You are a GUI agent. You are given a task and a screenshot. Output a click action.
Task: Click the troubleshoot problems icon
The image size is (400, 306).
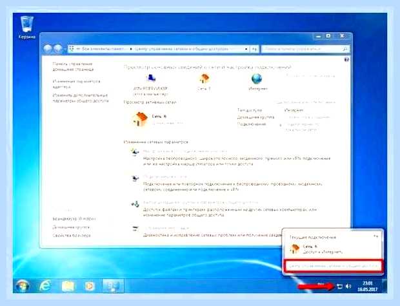(135, 229)
